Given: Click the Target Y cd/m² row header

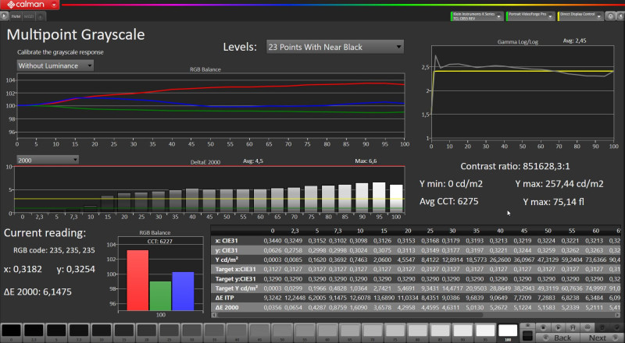Looking at the screenshot, I should click(237, 288).
